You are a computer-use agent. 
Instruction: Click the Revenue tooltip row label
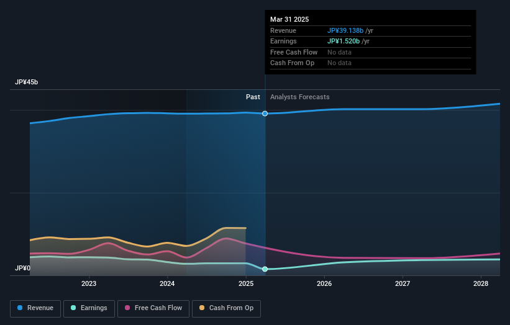click(283, 30)
